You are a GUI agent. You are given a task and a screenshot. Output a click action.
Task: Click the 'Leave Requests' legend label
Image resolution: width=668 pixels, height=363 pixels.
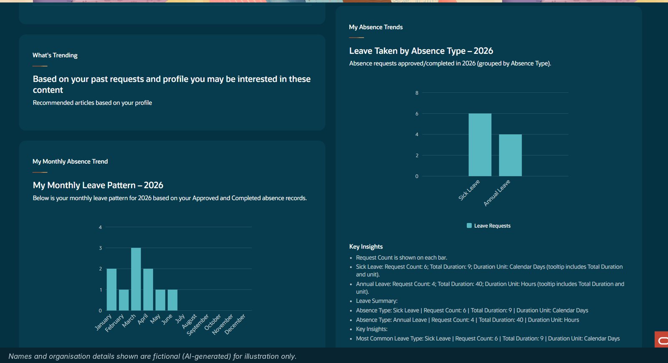click(x=492, y=226)
